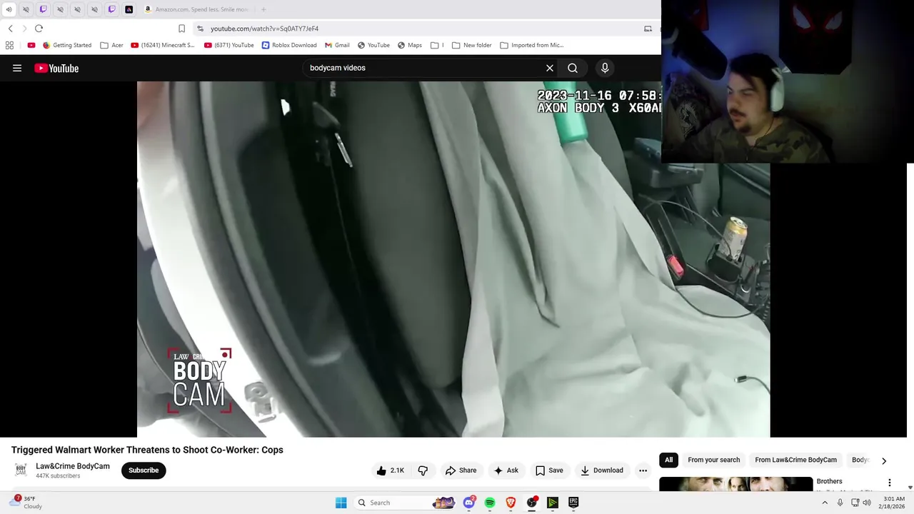Select From your search chip

[713, 460]
